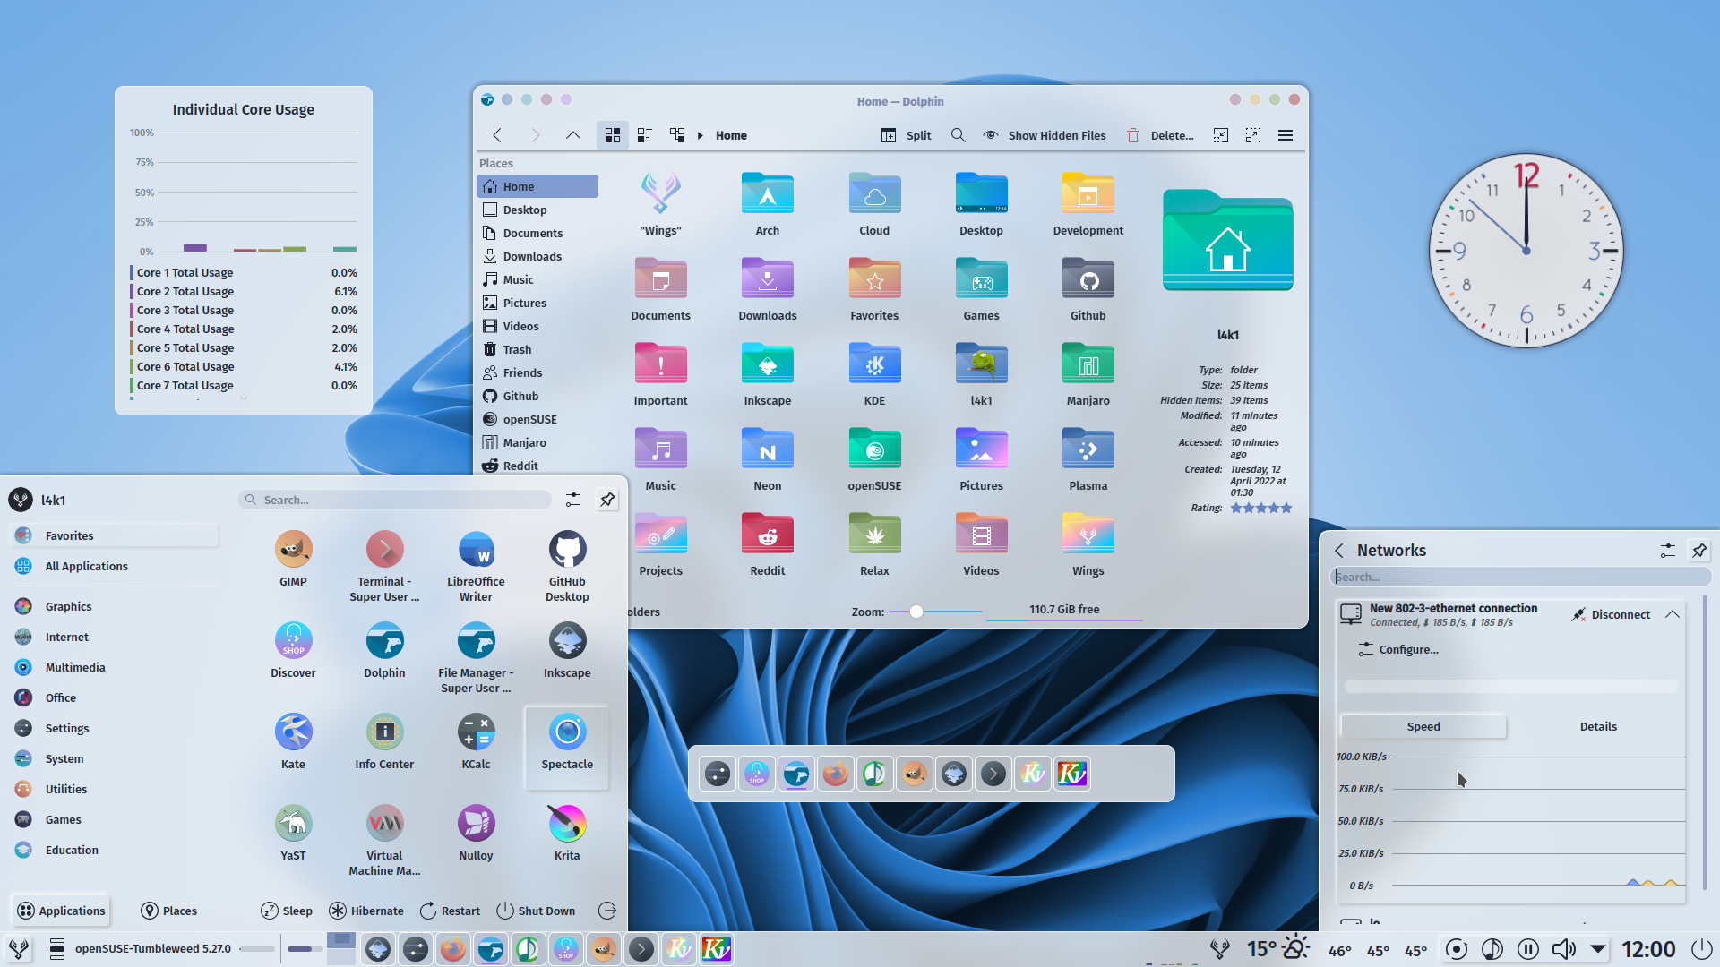Image resolution: width=1720 pixels, height=967 pixels.
Task: Click the media pause tray icon
Action: 1527,949
